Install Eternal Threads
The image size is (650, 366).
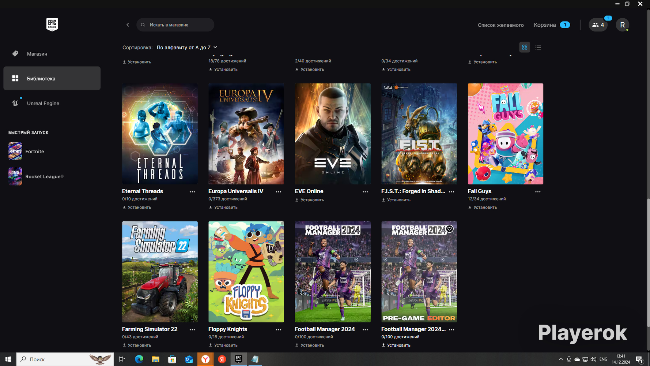click(137, 208)
